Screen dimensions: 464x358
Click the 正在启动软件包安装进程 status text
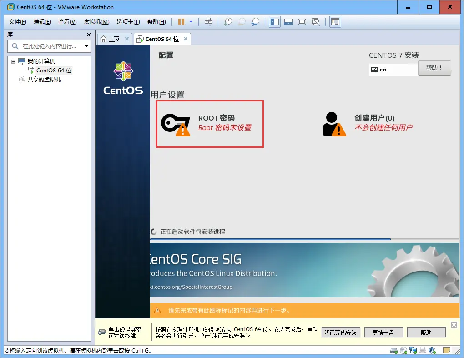192,232
